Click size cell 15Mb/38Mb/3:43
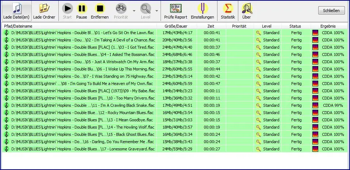Image resolution: width=350 pixels, height=170 pixels. pos(177,142)
